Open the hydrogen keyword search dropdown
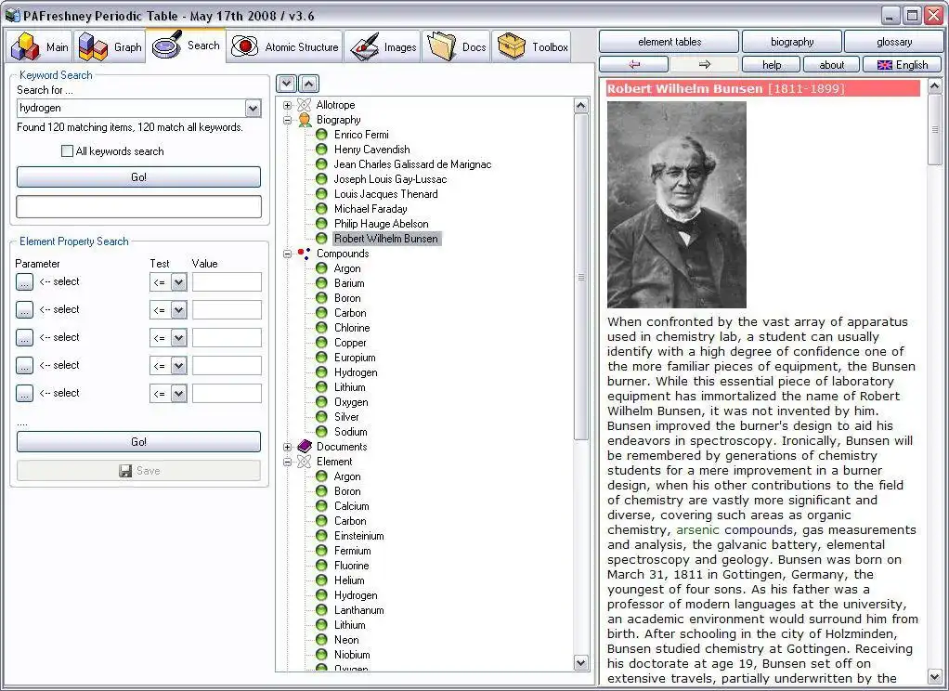This screenshot has height=691, width=949. pyautogui.click(x=253, y=108)
